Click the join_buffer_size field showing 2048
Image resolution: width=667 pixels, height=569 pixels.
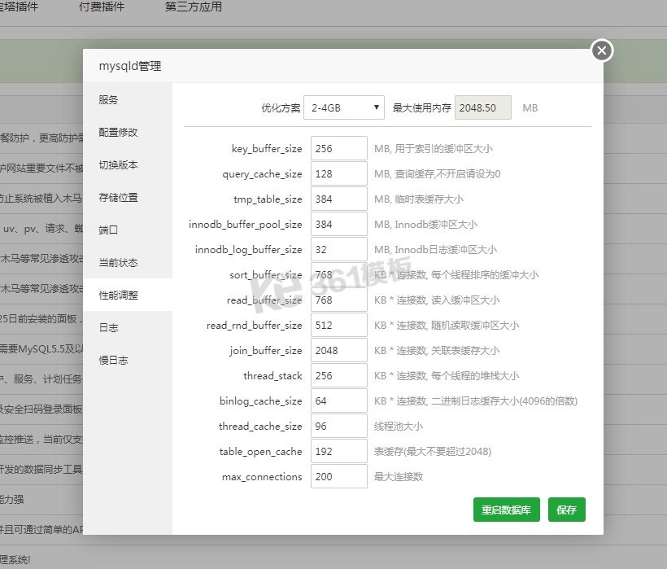pyautogui.click(x=339, y=350)
